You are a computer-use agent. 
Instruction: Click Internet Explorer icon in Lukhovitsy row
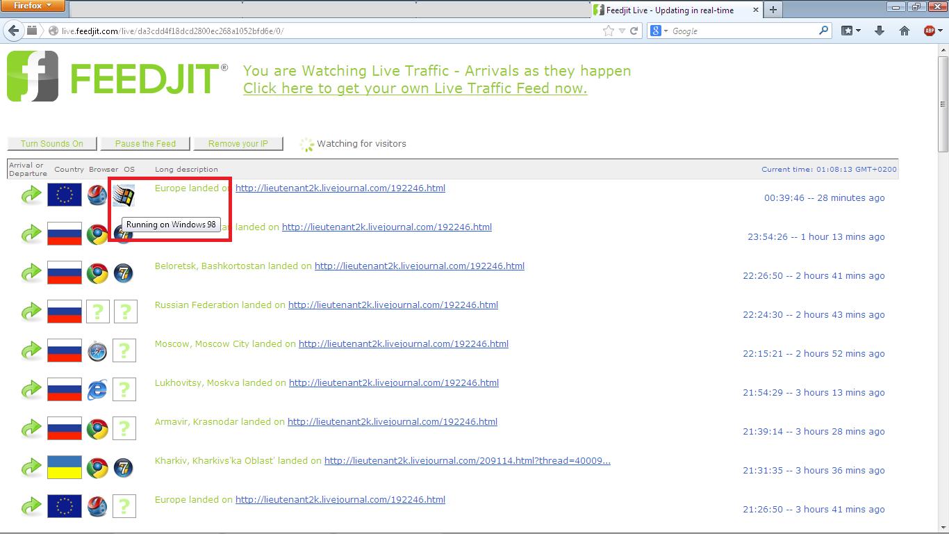[x=97, y=390]
